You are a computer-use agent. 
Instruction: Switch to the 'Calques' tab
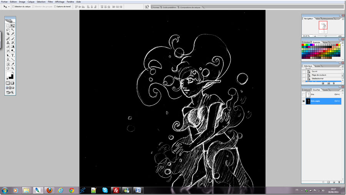pos(307,90)
